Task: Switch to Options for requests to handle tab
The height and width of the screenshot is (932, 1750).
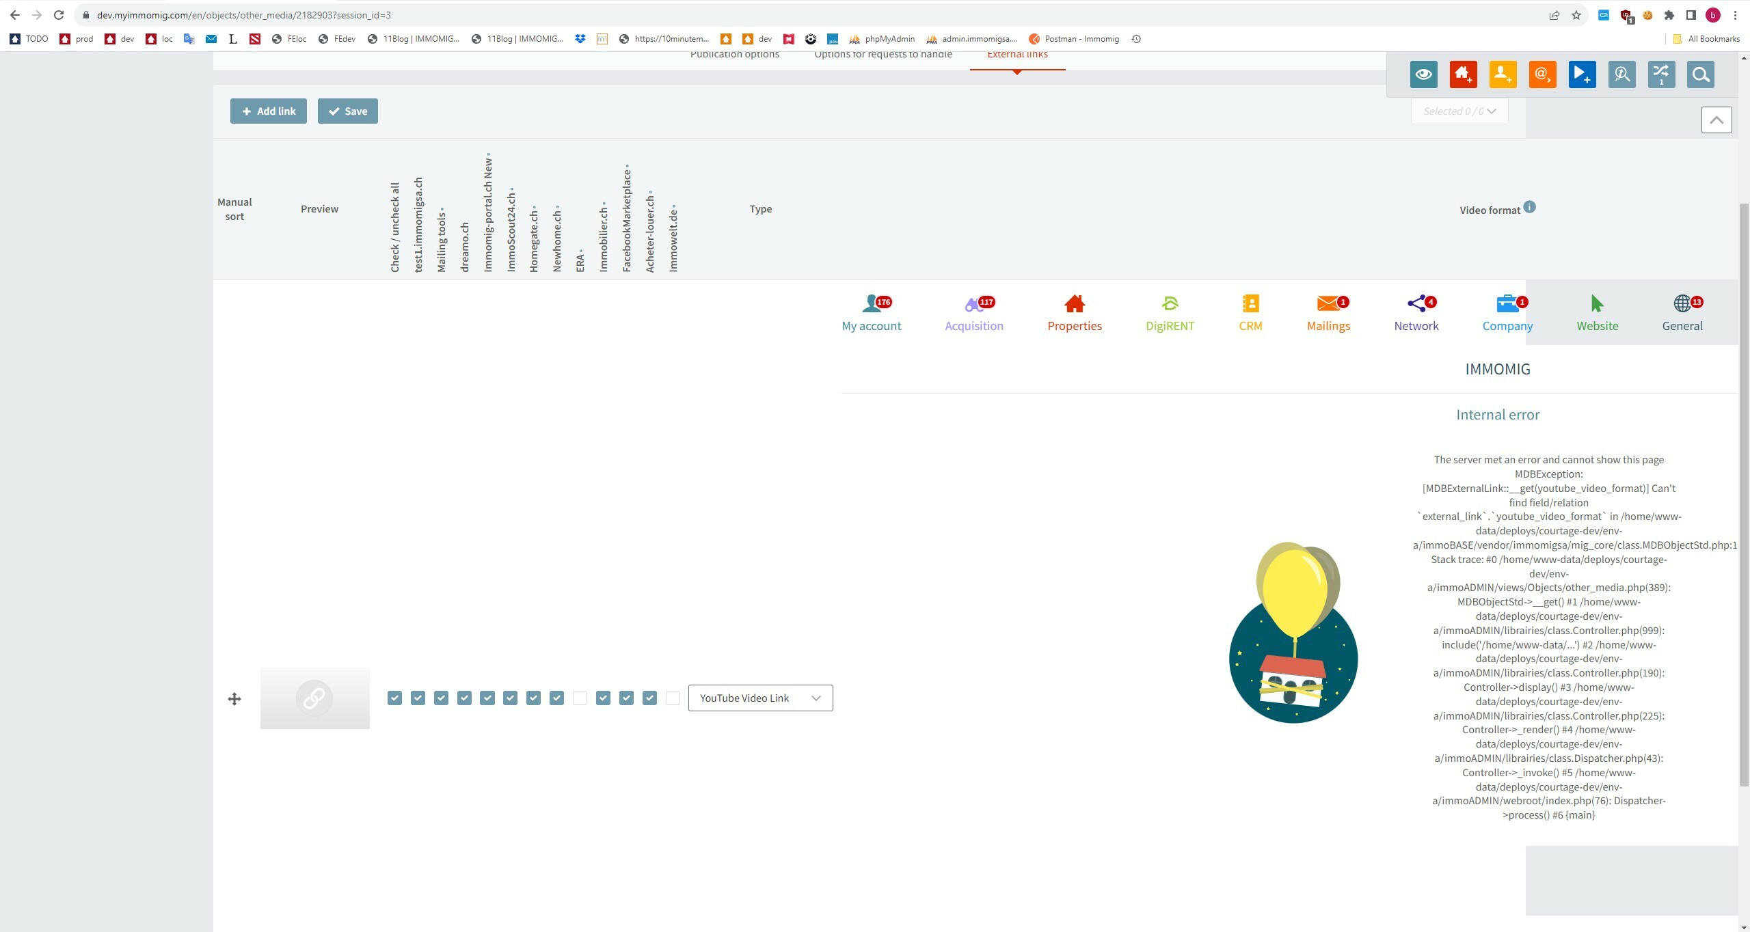Action: click(883, 55)
